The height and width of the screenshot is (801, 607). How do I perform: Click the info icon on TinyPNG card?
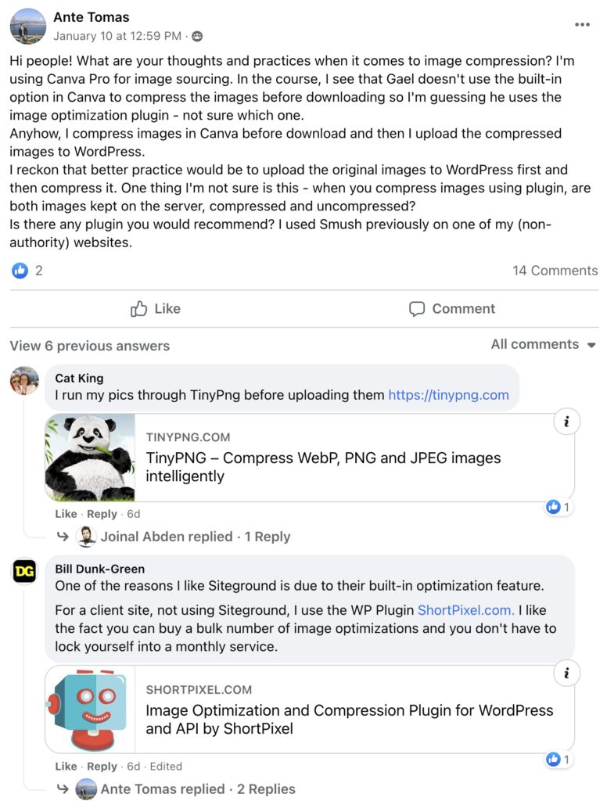(x=566, y=422)
